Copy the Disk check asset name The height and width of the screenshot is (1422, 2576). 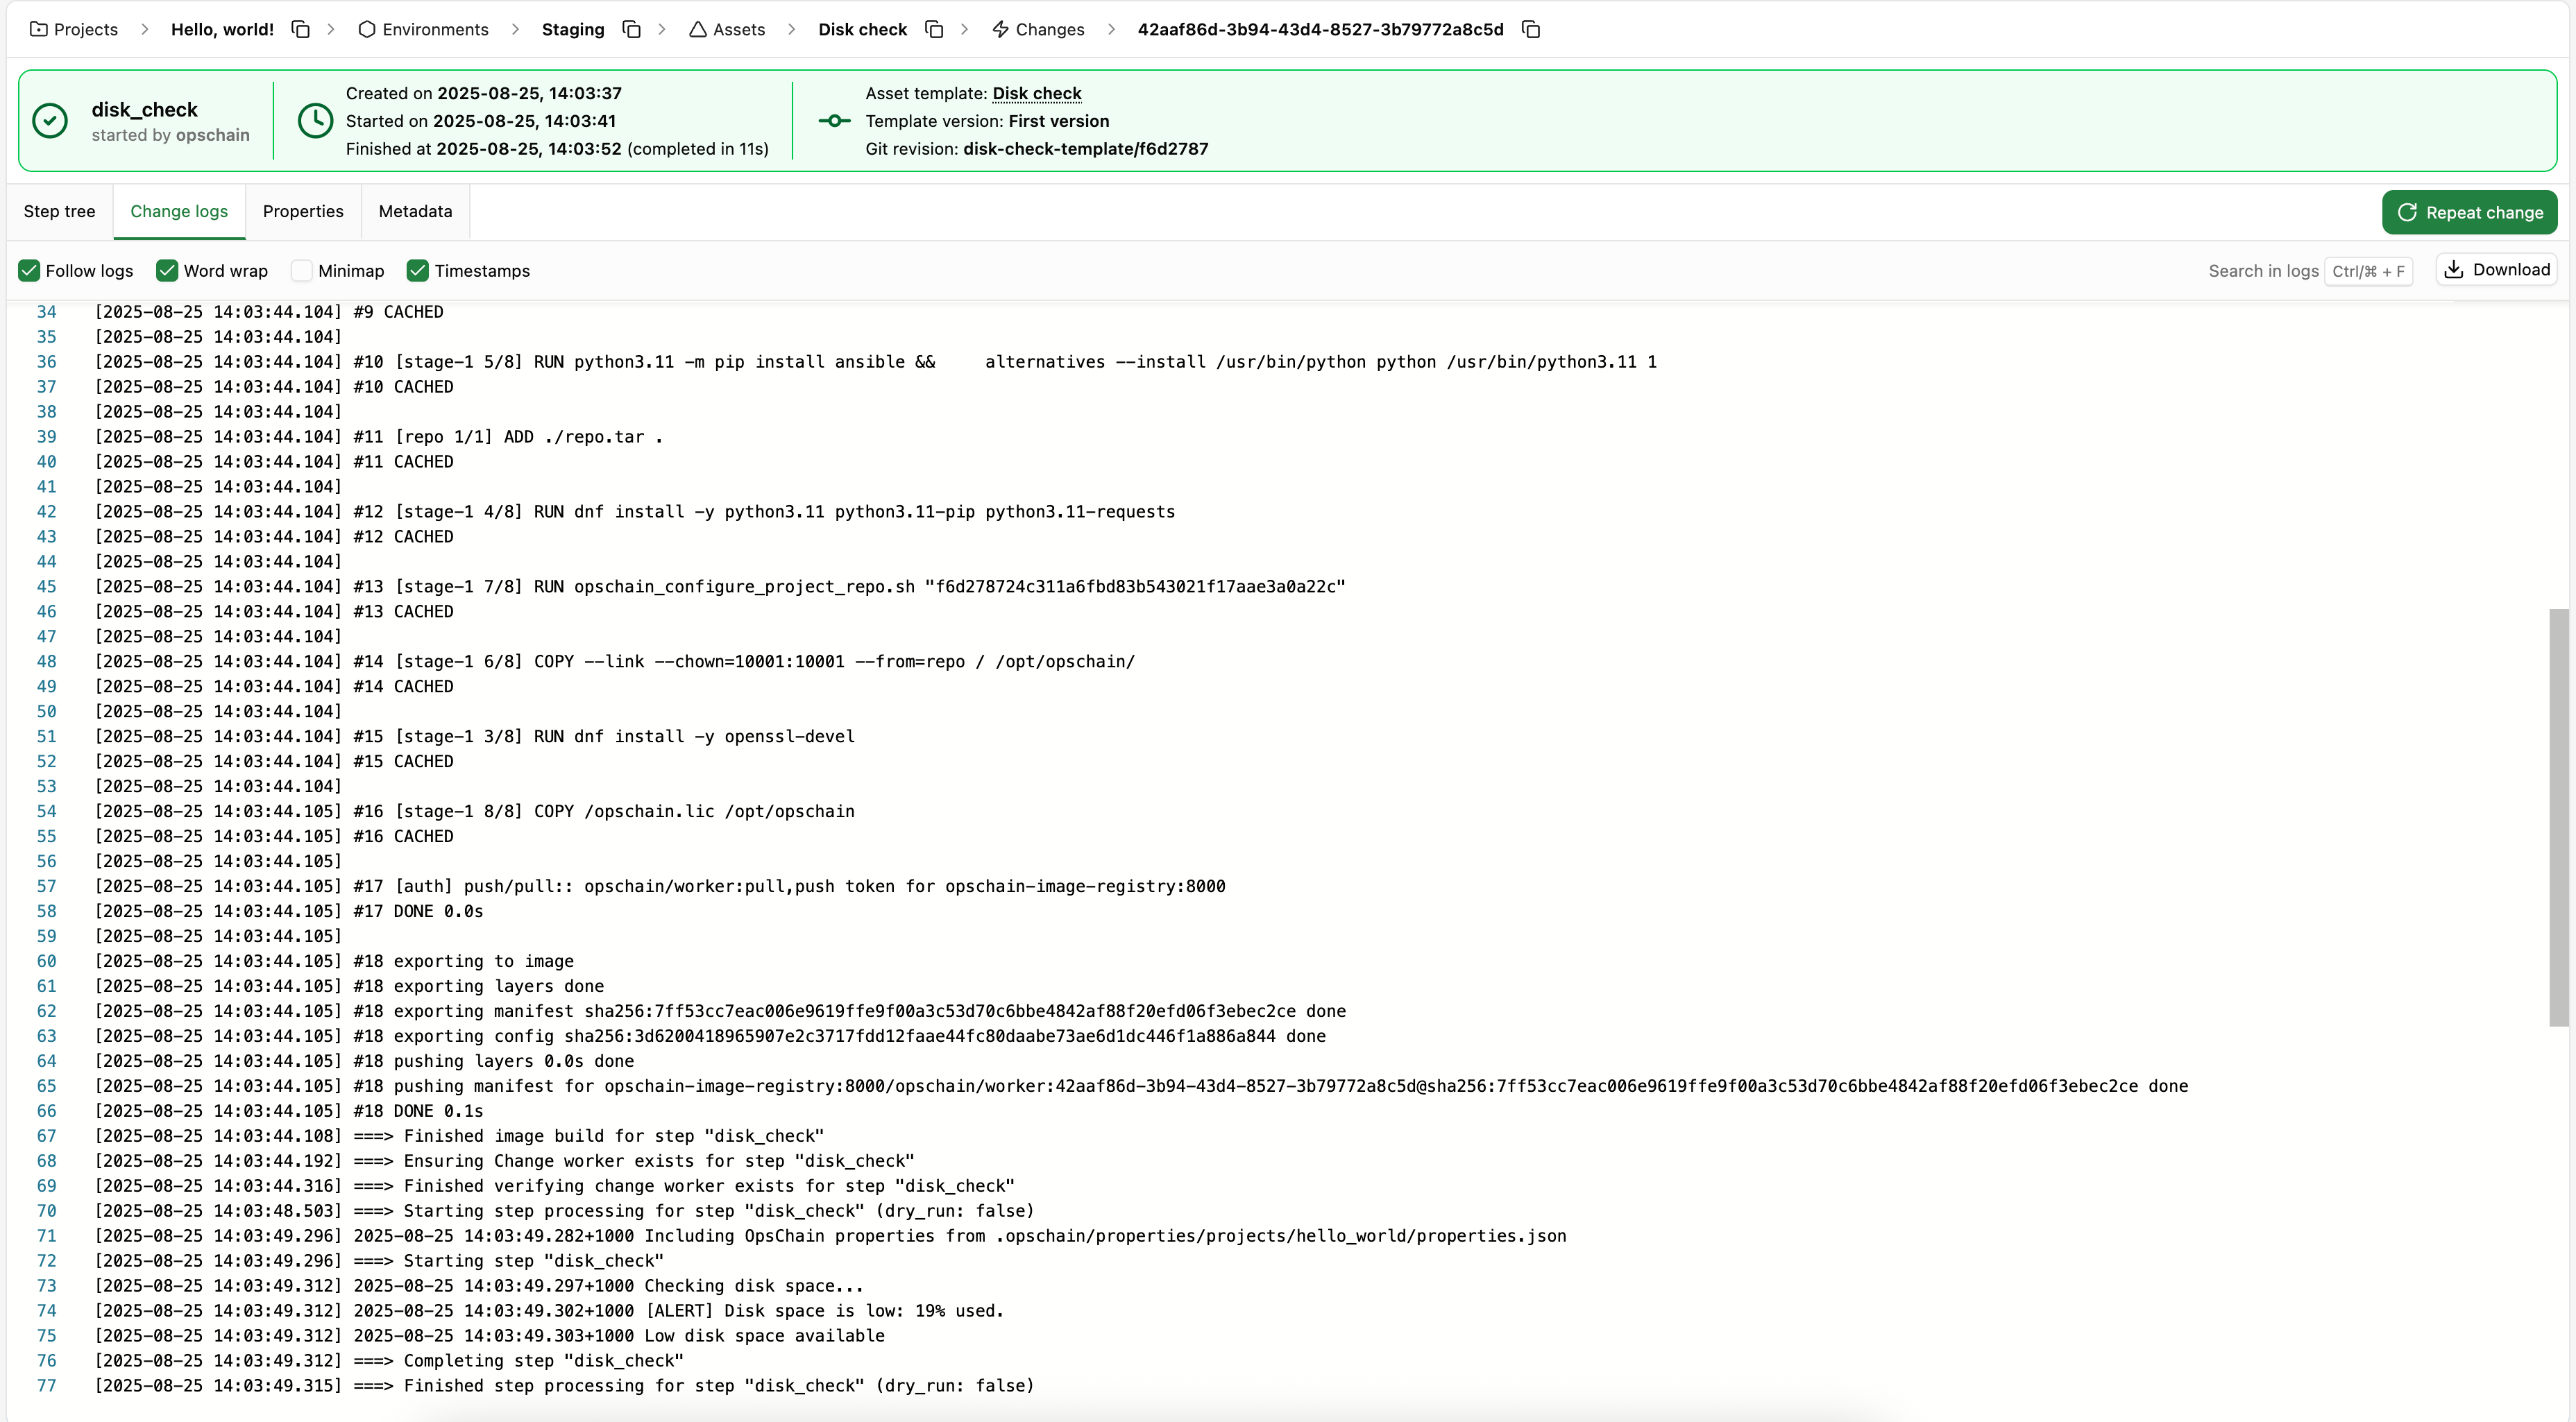click(x=934, y=29)
